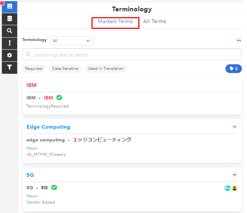Screen dimensions: 247x213
Task: Open the terminology book icon in sidebar
Action: click(x=10, y=7)
